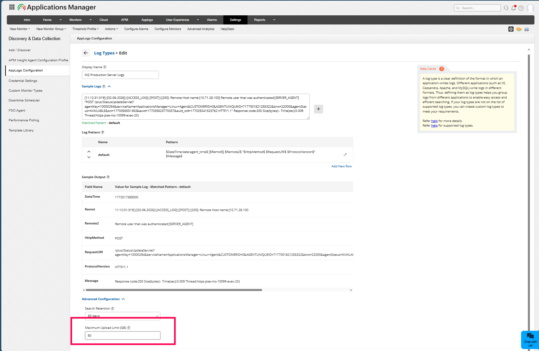Expand the New Monitor dropdown menu
The height and width of the screenshot is (351, 539).
pos(20,29)
